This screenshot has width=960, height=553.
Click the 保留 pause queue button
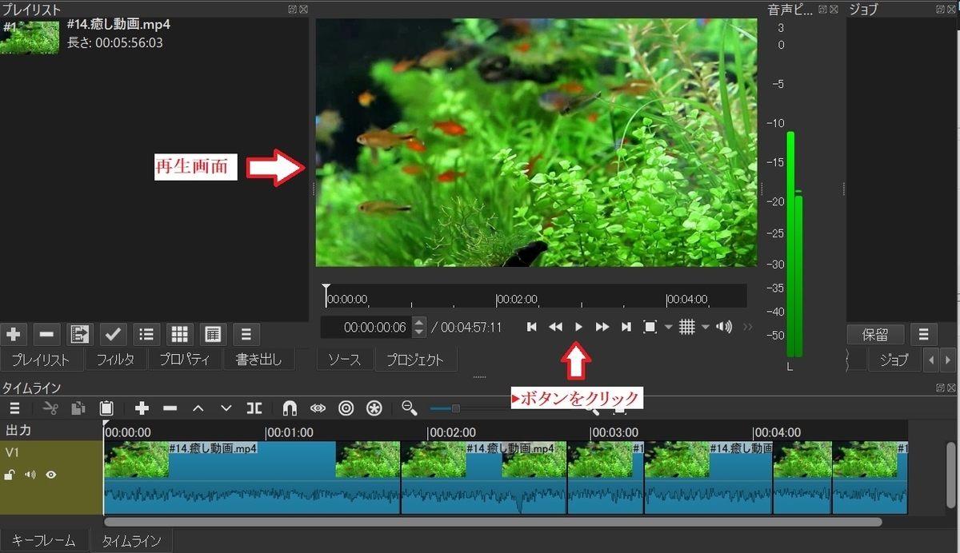[875, 334]
